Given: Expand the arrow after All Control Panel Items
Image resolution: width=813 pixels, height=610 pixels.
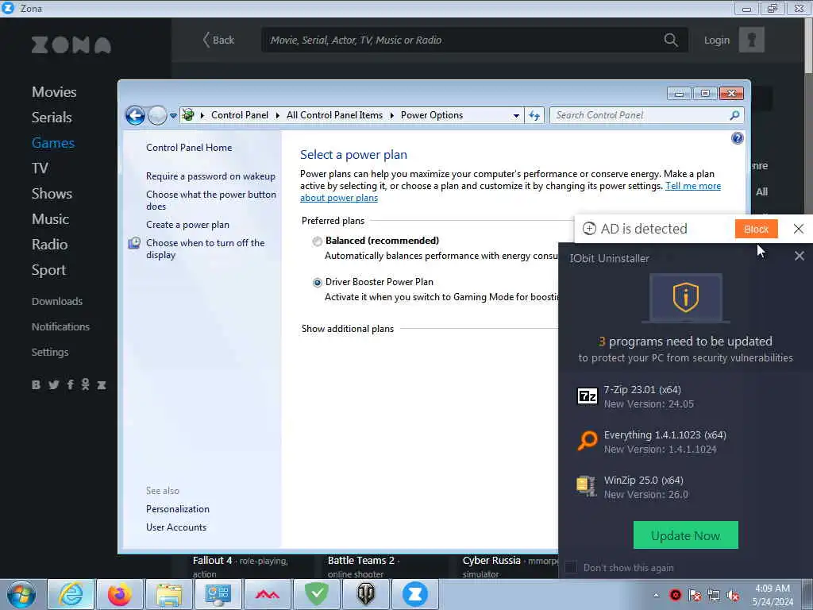Looking at the screenshot, I should (x=391, y=115).
